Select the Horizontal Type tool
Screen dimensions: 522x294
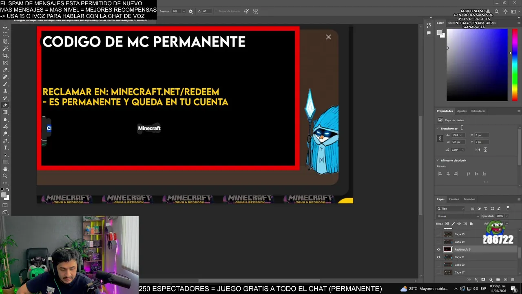pos(5,147)
